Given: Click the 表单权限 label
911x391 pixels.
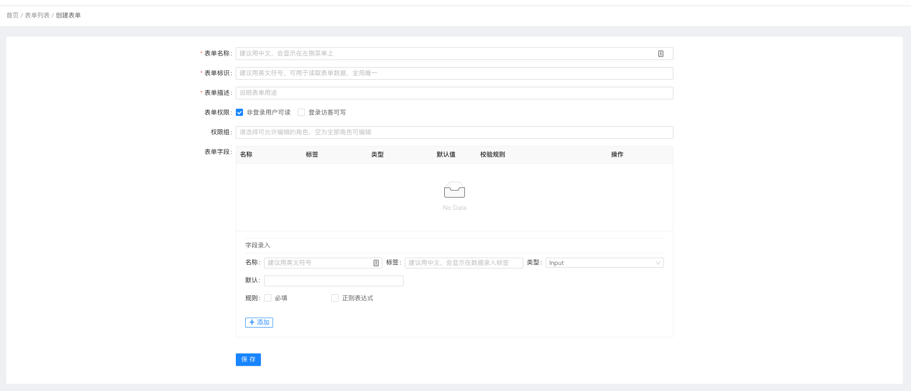Looking at the screenshot, I should (x=218, y=112).
